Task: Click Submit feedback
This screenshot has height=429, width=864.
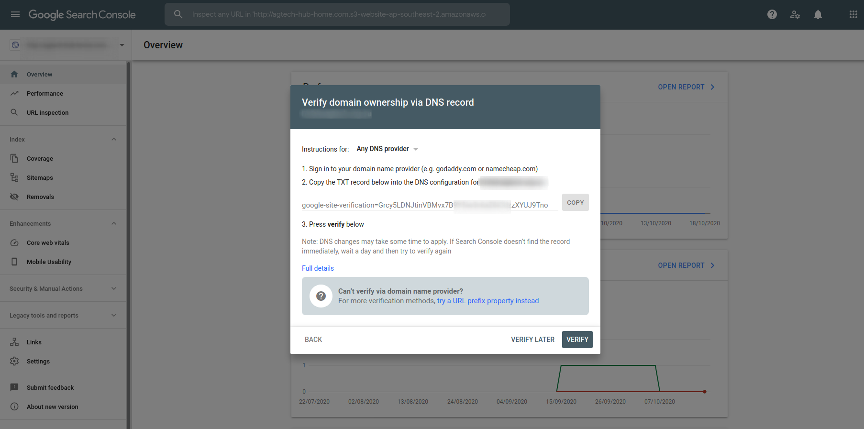Action: [63, 387]
